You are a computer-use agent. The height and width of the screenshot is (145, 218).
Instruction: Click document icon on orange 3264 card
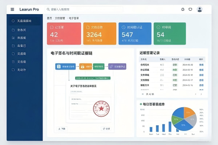[88, 27]
